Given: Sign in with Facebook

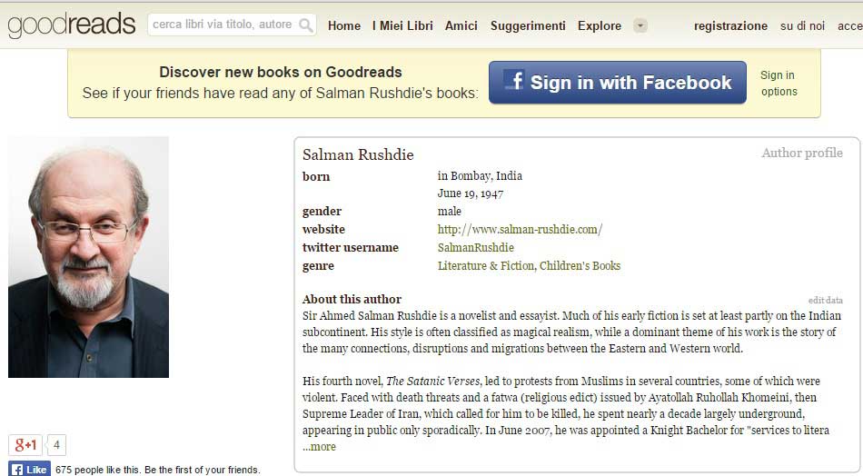Looking at the screenshot, I should click(x=618, y=83).
